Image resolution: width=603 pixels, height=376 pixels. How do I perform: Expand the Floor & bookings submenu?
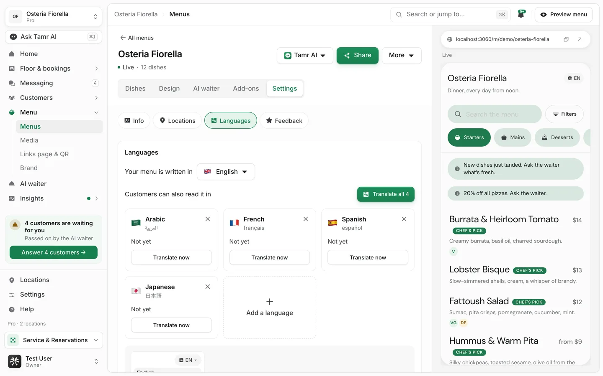(96, 69)
